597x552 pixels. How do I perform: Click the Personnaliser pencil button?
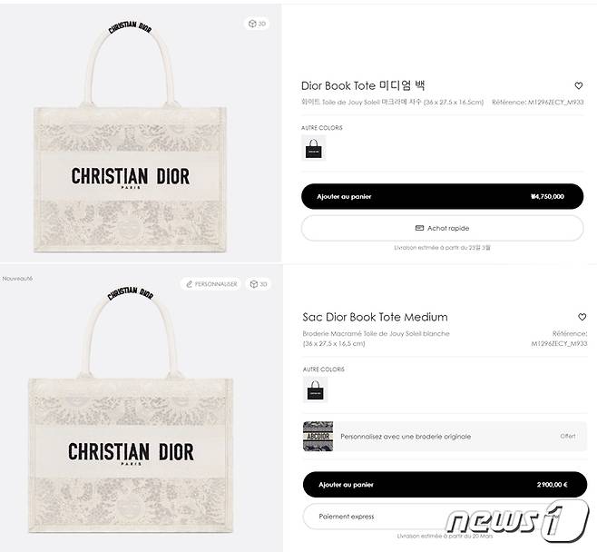pyautogui.click(x=210, y=284)
